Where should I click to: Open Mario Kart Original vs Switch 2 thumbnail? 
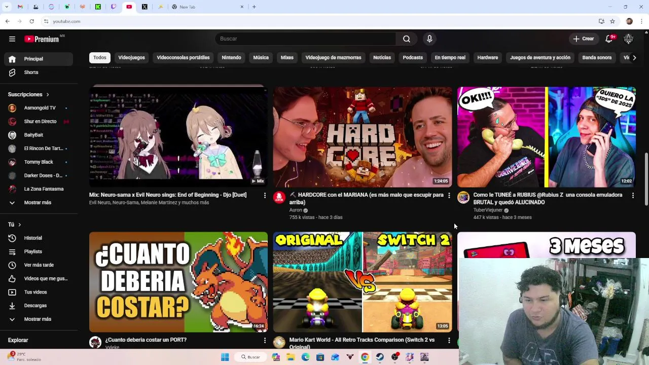pyautogui.click(x=363, y=282)
